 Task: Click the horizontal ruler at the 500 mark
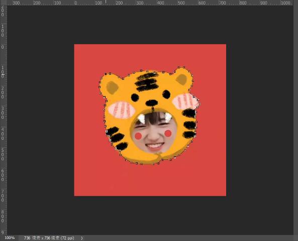(x=181, y=3)
